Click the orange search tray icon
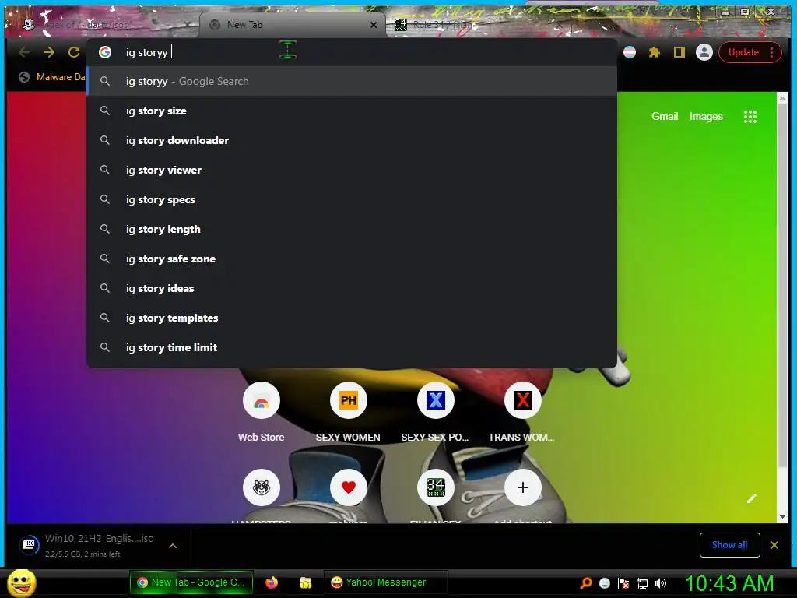The height and width of the screenshot is (598, 797). click(x=586, y=583)
